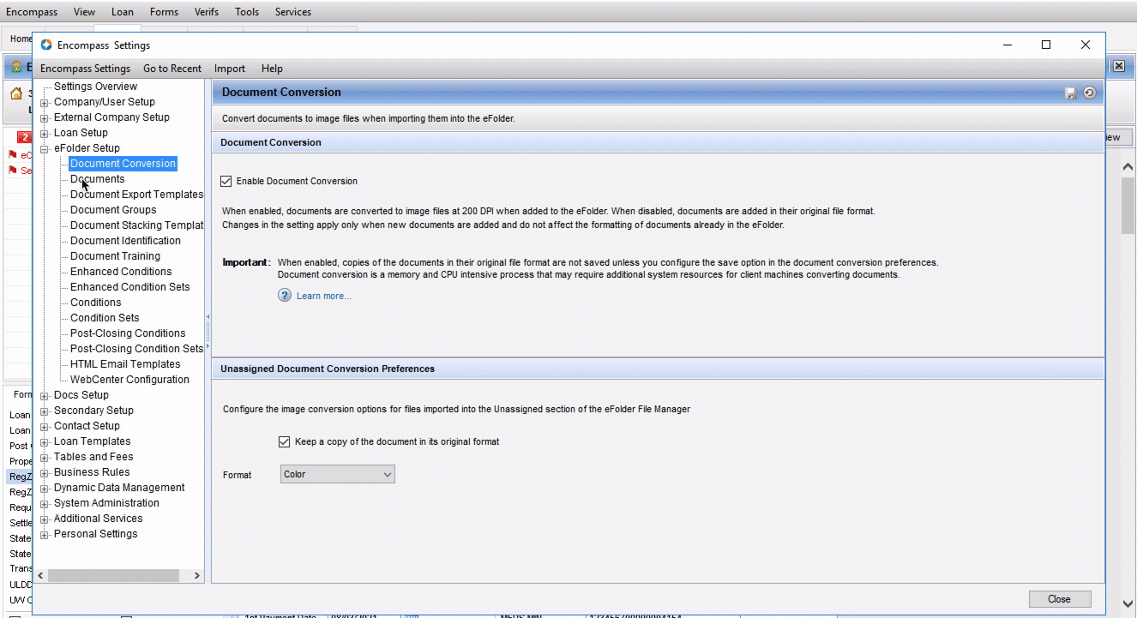Screen dimensions: 1137x618
Task: Click the house icon behind the dialog
Action: [16, 94]
